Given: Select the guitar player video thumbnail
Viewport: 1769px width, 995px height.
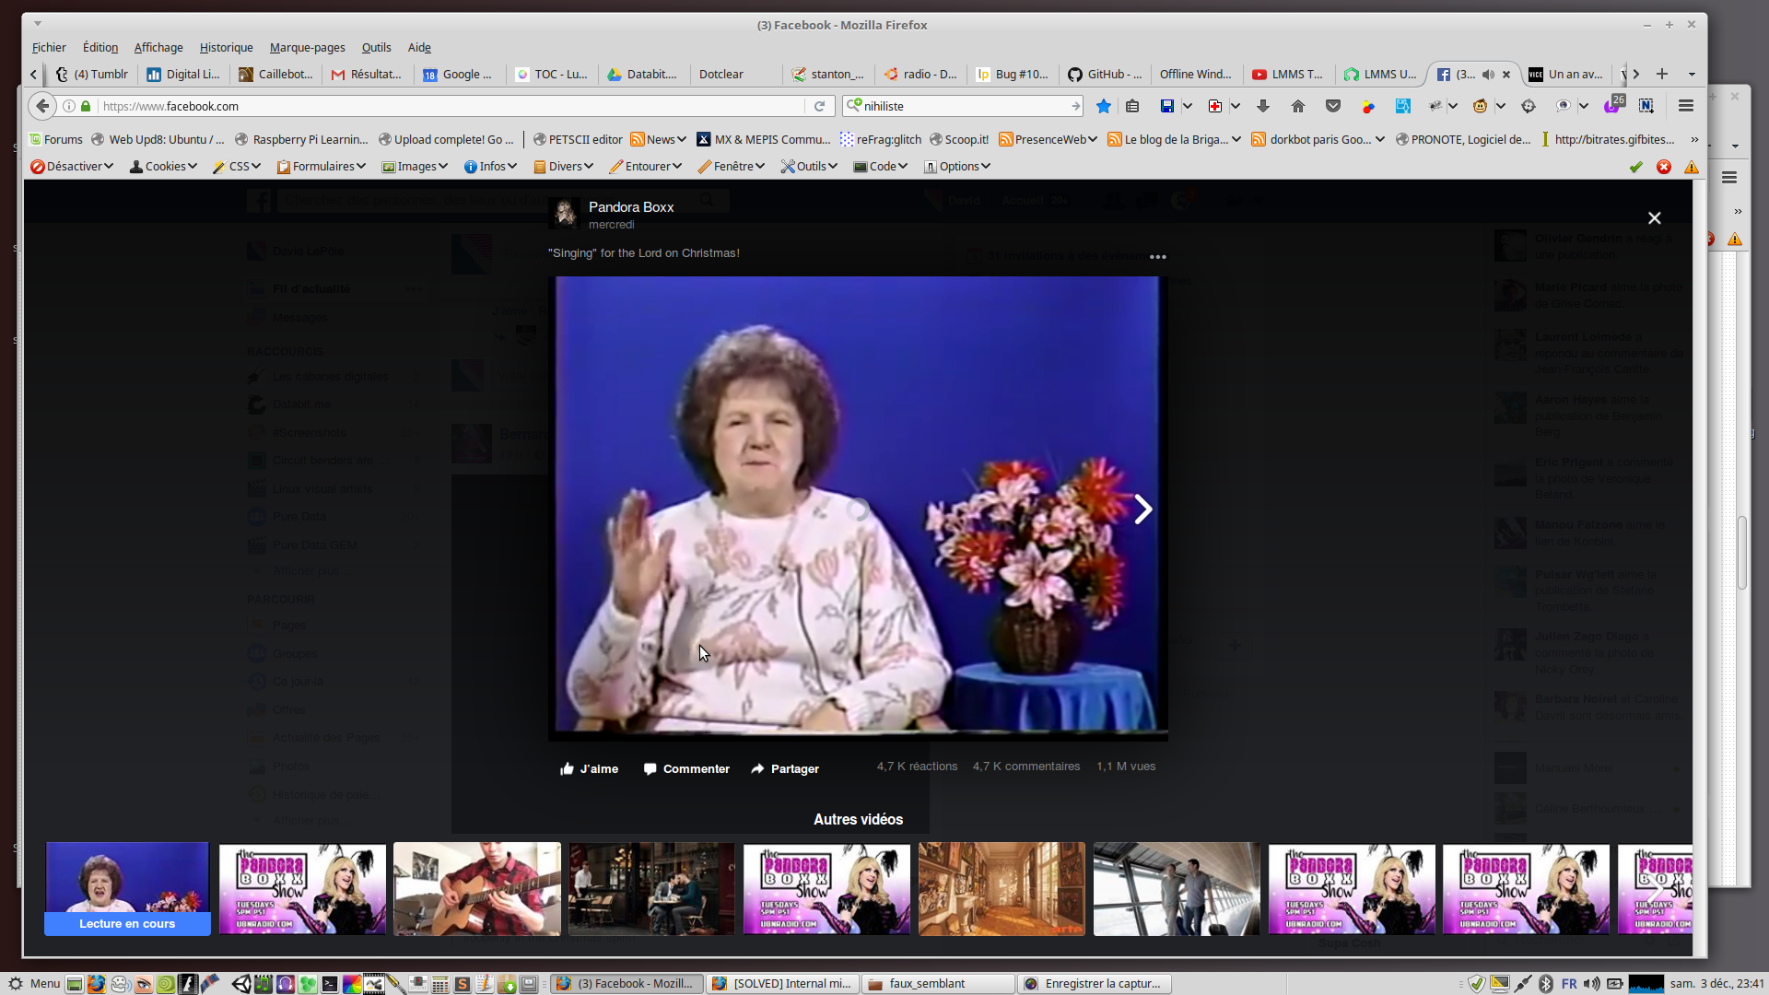Looking at the screenshot, I should (x=476, y=888).
